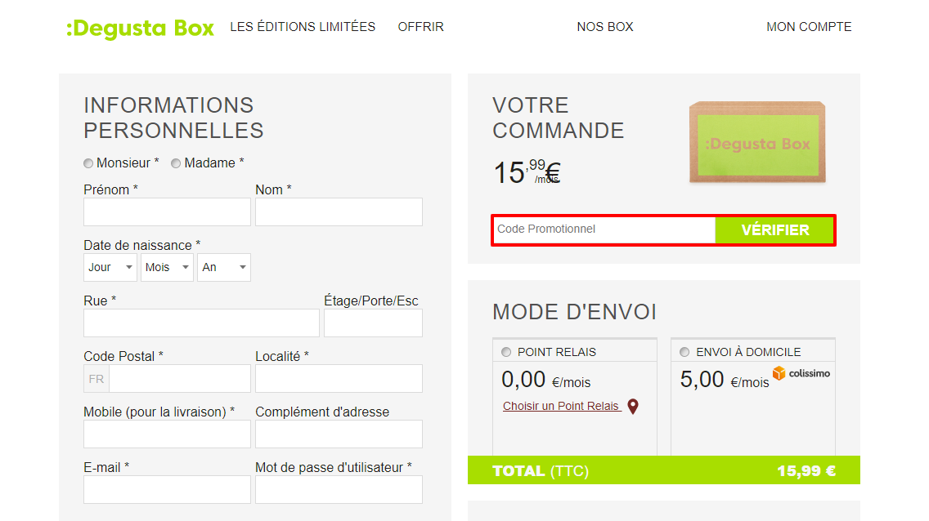Select the Monsieur radio button
929x521 pixels.
[x=88, y=163]
